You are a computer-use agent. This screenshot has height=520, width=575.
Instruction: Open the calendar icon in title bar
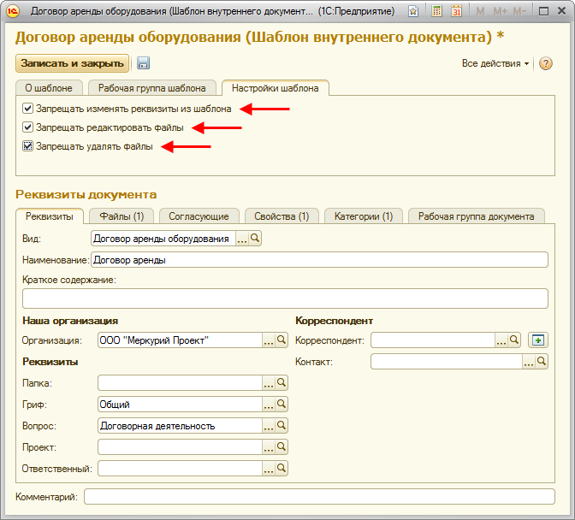pos(456,12)
